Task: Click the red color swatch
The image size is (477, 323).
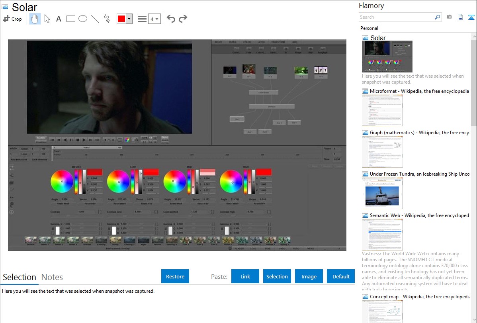Action: pos(121,19)
